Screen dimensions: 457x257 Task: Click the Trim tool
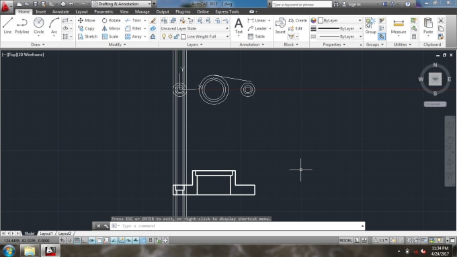[133, 20]
